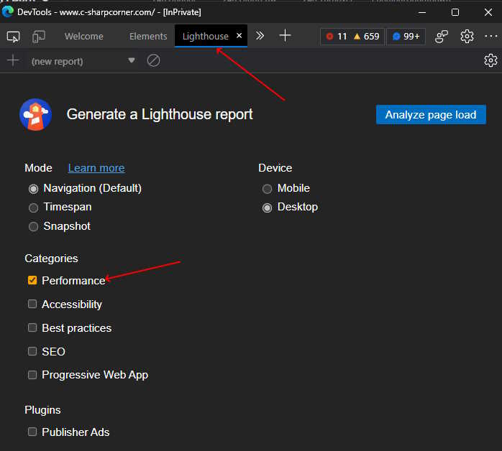This screenshot has width=502, height=451.
Task: Open the 11 errors counter
Action: point(337,37)
